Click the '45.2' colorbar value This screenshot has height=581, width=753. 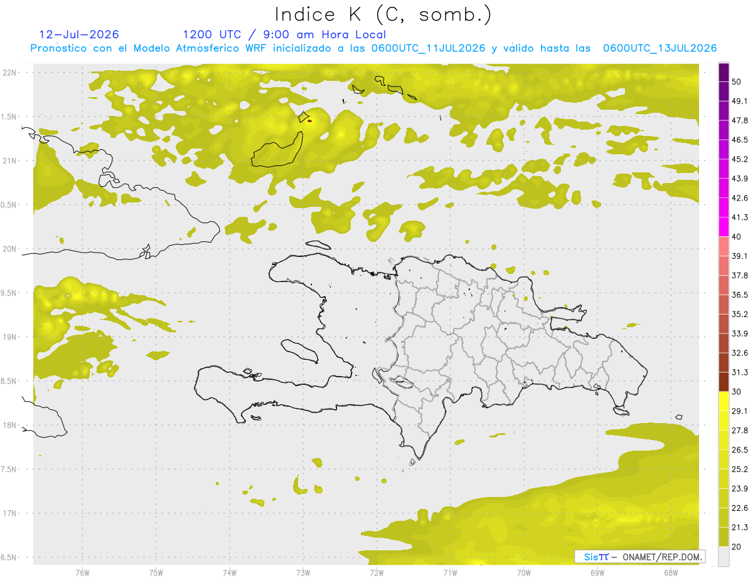[x=739, y=159]
